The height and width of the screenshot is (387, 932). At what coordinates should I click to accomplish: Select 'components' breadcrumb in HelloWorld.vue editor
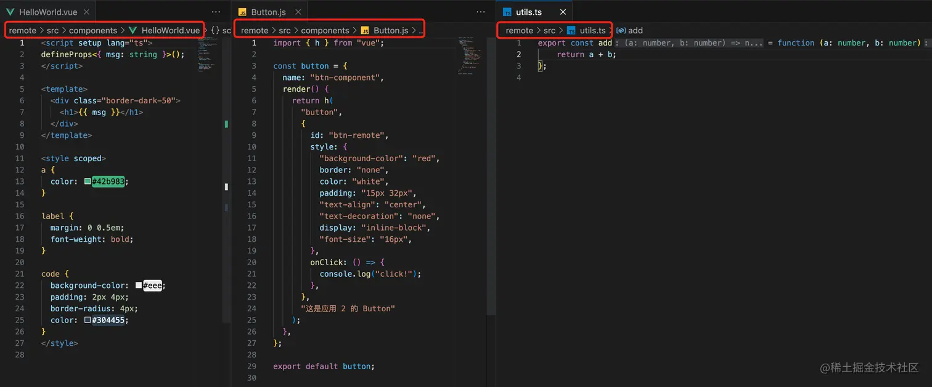[93, 30]
